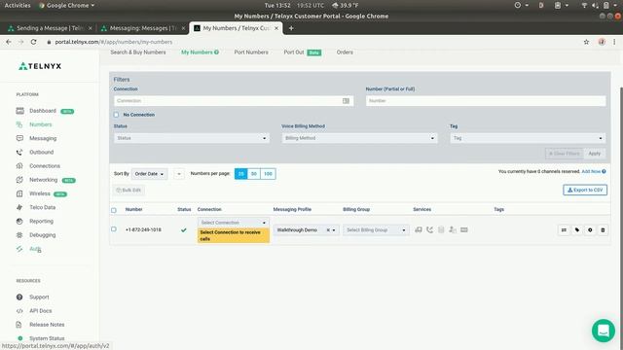The image size is (623, 350).
Task: Click the Export to CSV button
Action: [585, 191]
